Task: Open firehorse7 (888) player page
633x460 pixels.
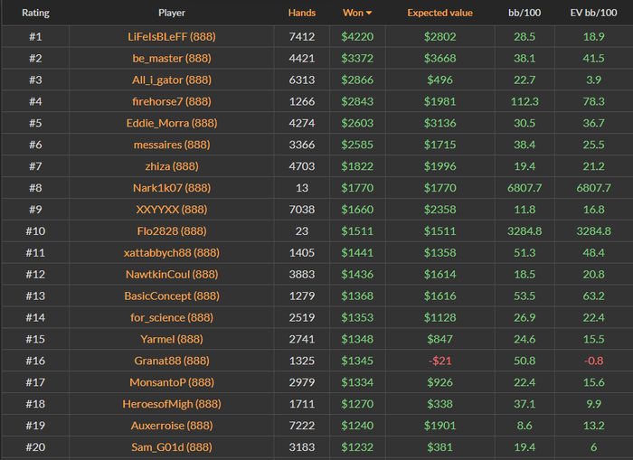Action: coord(171,101)
